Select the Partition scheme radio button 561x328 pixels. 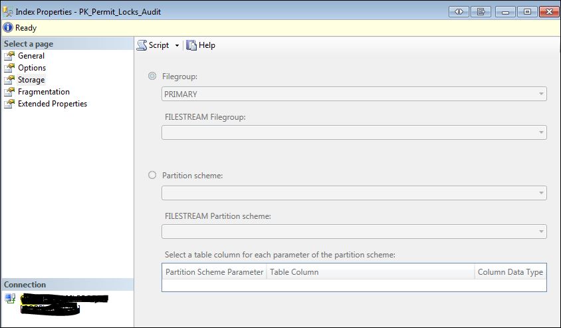click(x=152, y=175)
